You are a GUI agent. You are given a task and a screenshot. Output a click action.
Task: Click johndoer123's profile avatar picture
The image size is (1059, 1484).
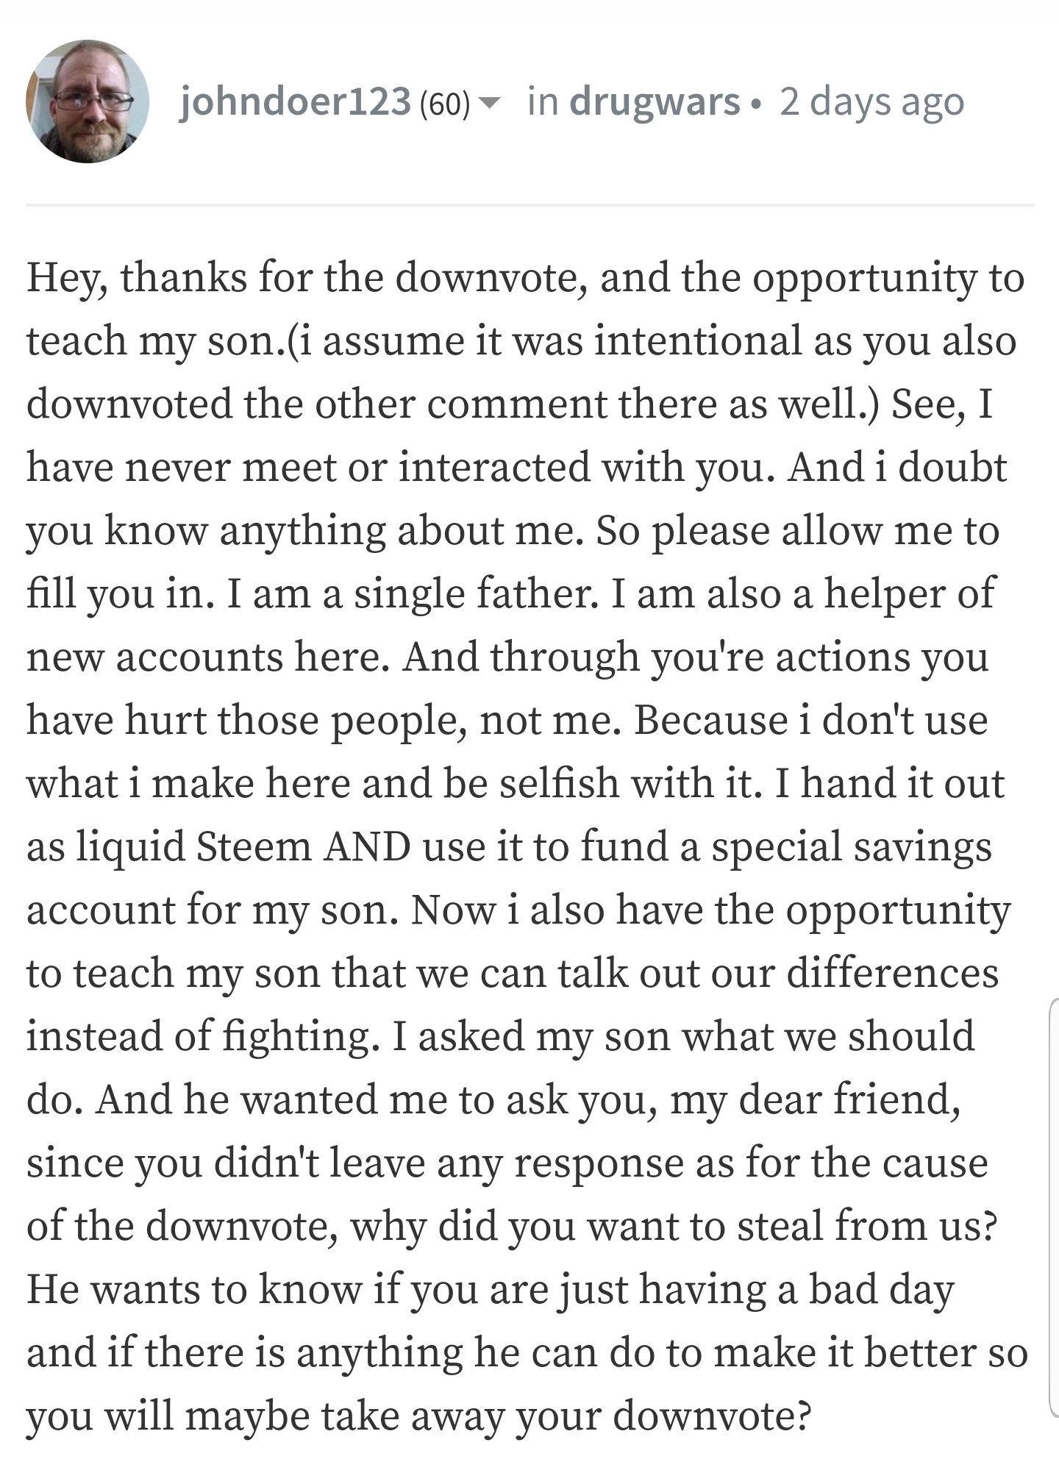[88, 101]
